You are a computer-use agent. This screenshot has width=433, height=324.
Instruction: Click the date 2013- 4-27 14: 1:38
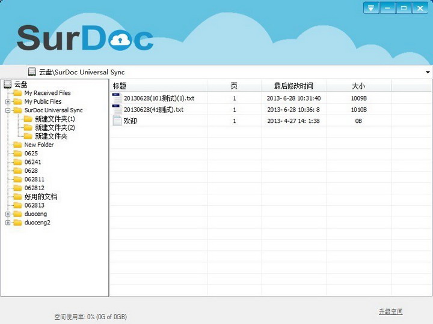[x=293, y=121]
